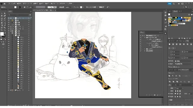Open the search icon at top right
The height and width of the screenshot is (108, 193).
174,4
